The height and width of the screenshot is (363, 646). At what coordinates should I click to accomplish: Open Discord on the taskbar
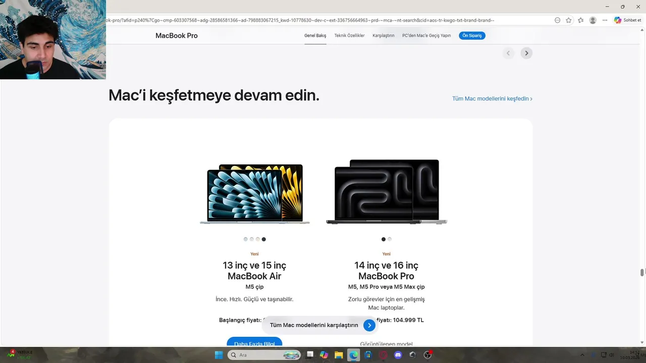click(x=398, y=355)
